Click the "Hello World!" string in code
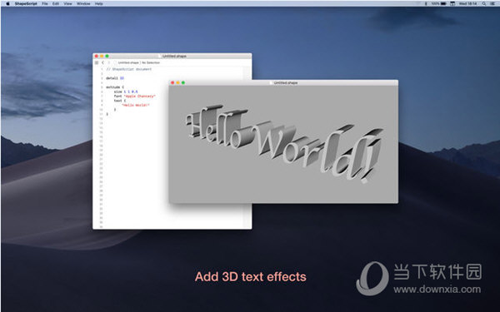 [136, 105]
